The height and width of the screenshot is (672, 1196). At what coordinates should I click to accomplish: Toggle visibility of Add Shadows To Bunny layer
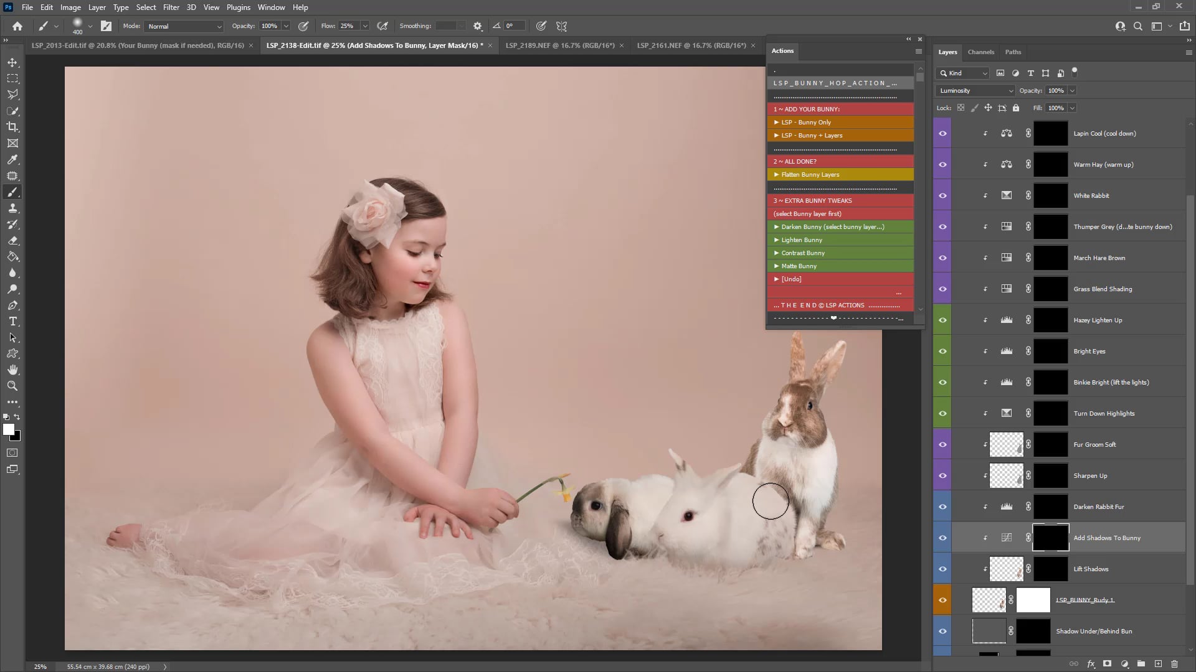point(942,538)
